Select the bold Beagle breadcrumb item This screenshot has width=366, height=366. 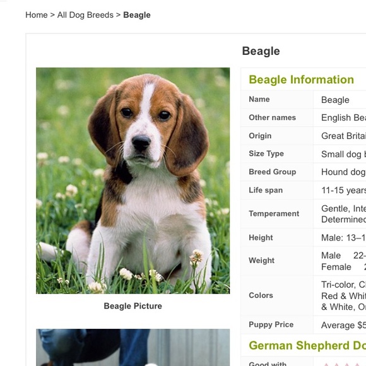[137, 15]
